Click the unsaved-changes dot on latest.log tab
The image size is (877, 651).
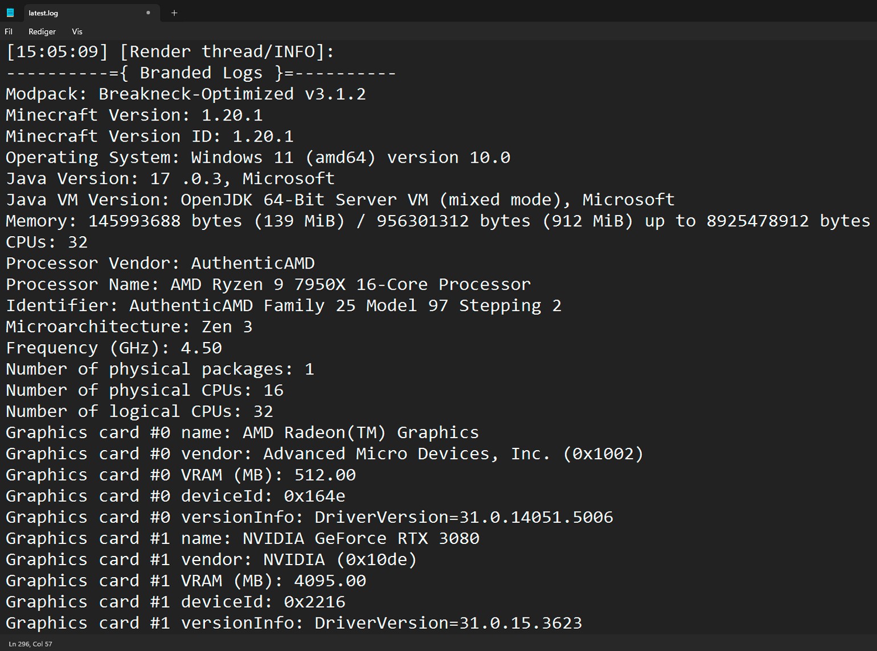(148, 13)
